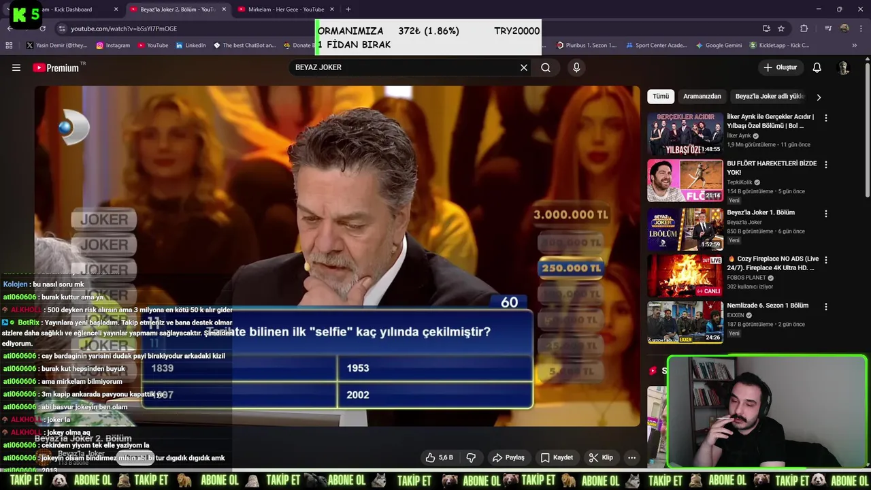Open options menu for Nemlizade 6. Sezon video
871x490 pixels.
click(x=826, y=306)
